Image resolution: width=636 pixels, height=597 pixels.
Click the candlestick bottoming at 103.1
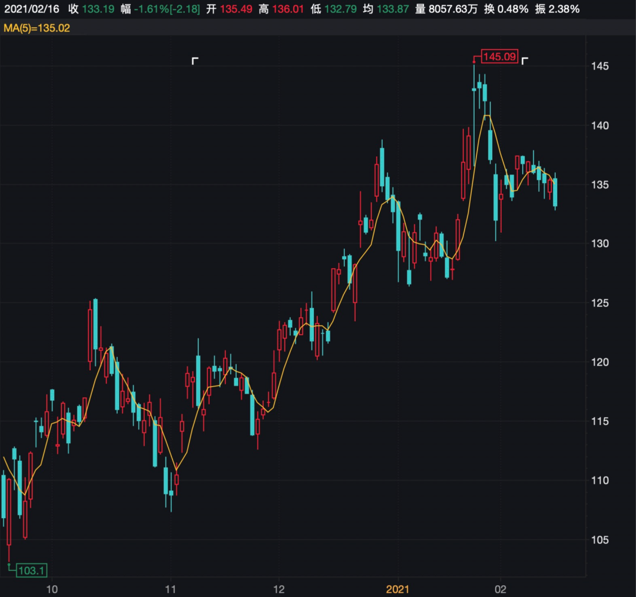click(x=9, y=520)
